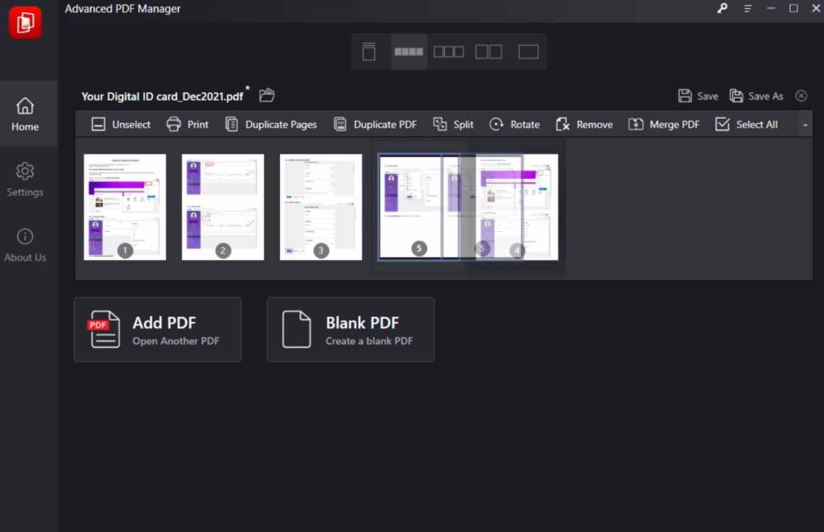Select page 2 thumbnail
Image resolution: width=824 pixels, height=532 pixels.
tap(223, 207)
